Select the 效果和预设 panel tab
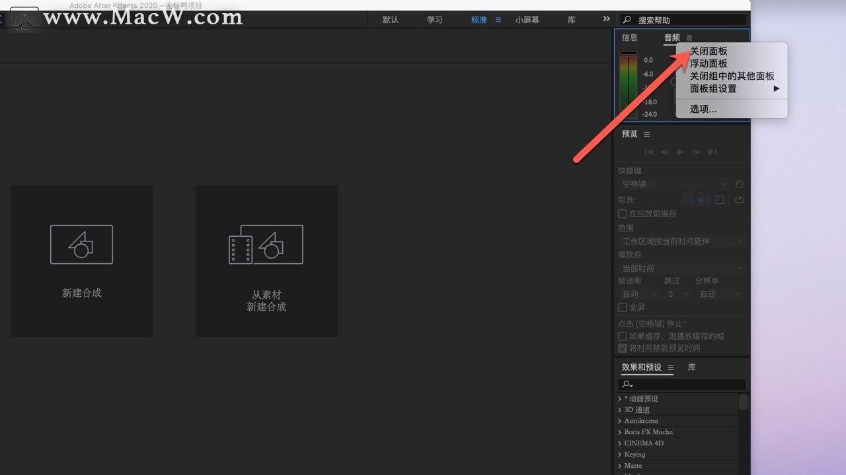 pos(642,367)
